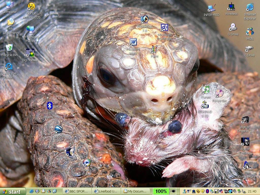The image size is (260, 195).
Task: Launch iTunes shortcut
Action: tap(205, 92)
